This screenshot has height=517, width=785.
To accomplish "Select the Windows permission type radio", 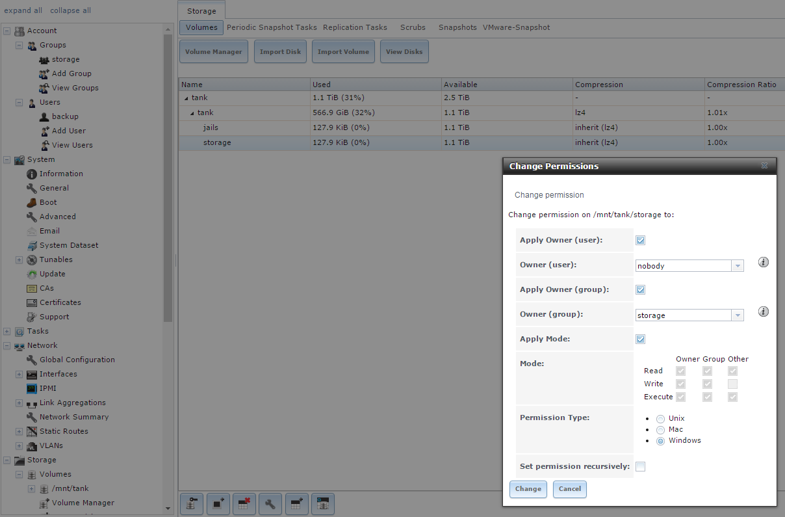I will tap(661, 441).
